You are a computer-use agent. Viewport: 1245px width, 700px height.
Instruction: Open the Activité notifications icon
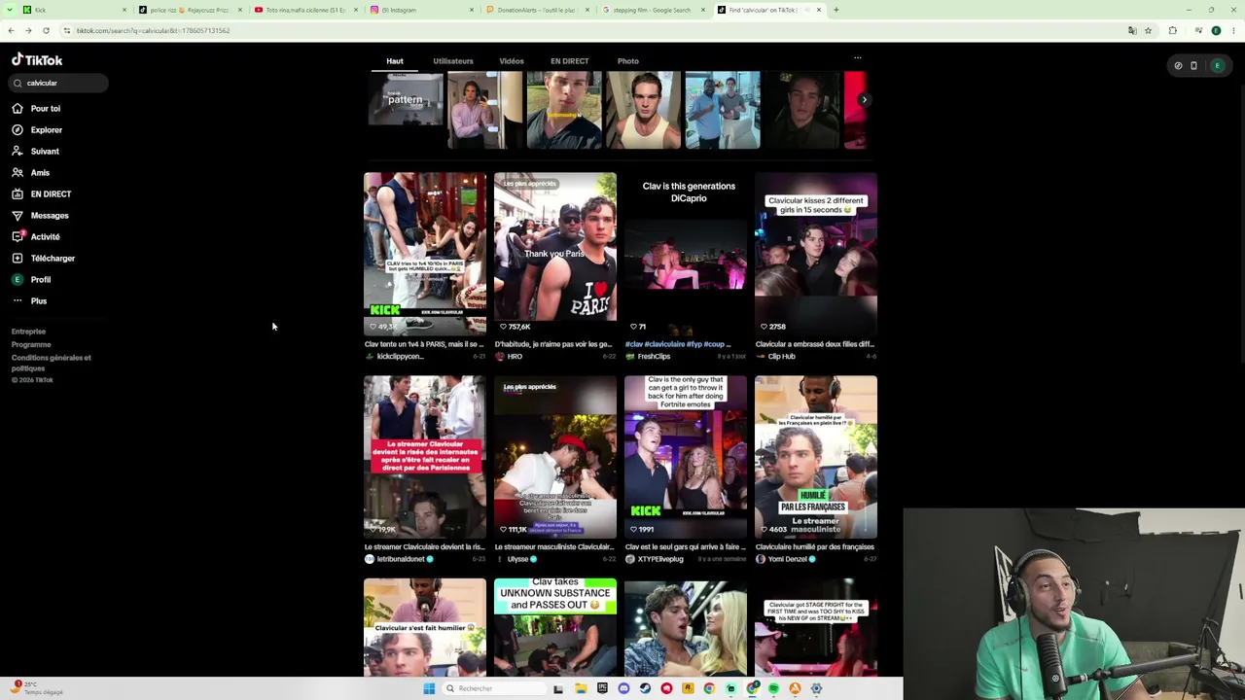pos(18,237)
